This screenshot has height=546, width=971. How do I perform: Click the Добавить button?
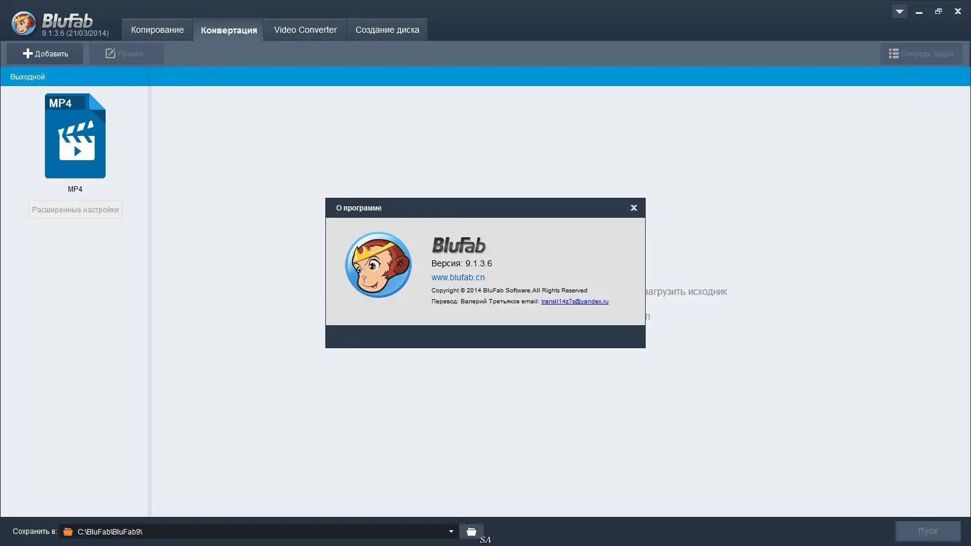coord(45,53)
